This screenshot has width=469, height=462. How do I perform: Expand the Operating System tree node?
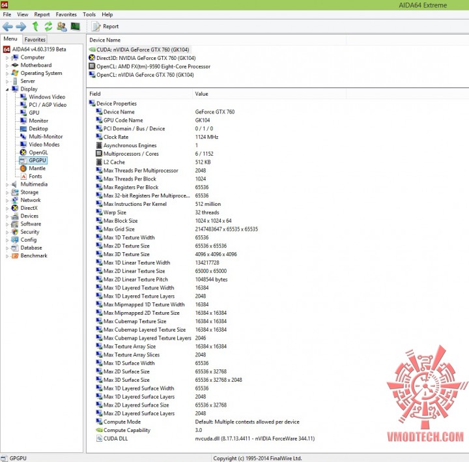[x=7, y=74]
